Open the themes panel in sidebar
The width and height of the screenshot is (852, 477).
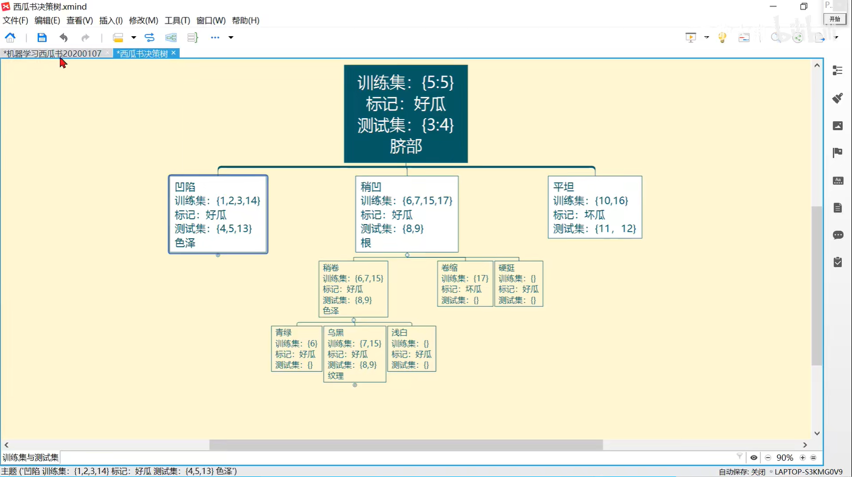[x=838, y=181]
